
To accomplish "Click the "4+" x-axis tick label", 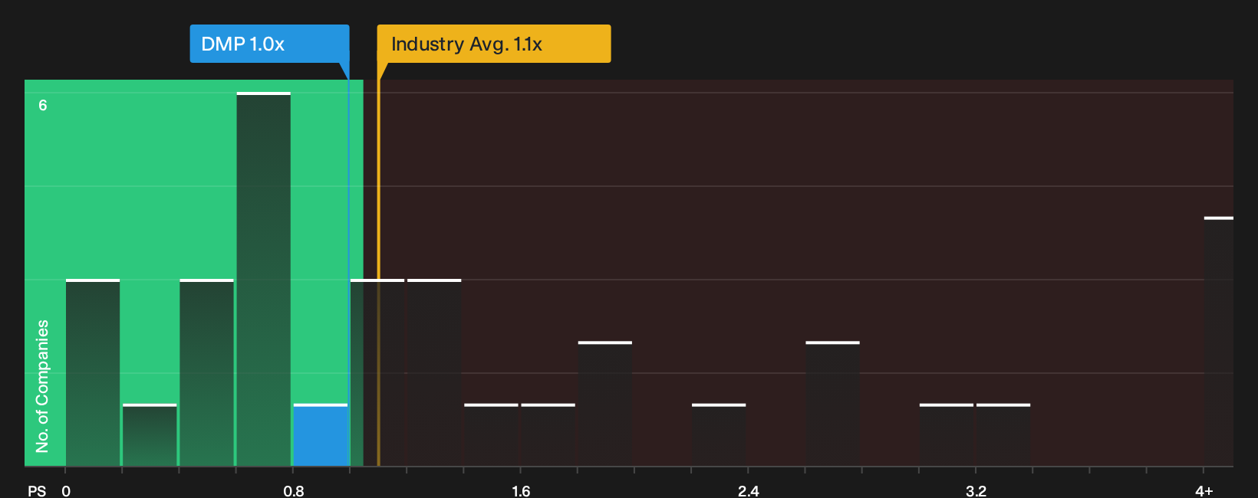I will click(1204, 491).
